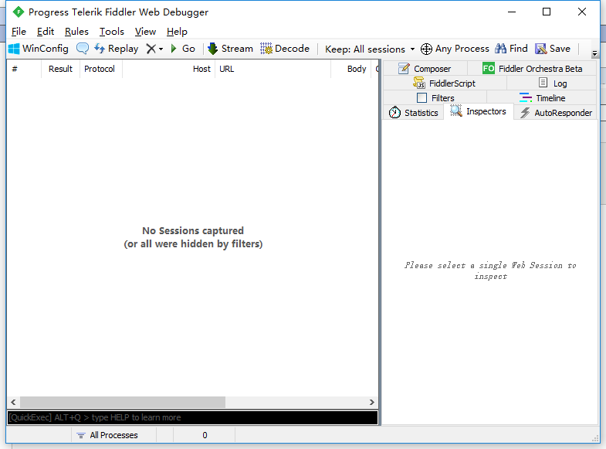
Task: Sort by Protocol column header
Action: (x=100, y=69)
